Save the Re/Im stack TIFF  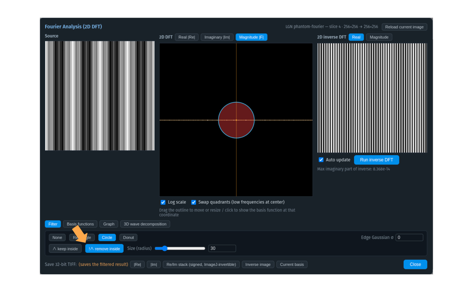pyautogui.click(x=201, y=265)
